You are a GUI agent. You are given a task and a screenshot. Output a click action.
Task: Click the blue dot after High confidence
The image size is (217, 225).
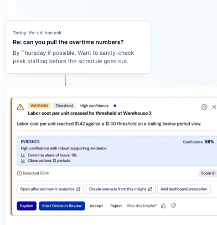(115, 106)
